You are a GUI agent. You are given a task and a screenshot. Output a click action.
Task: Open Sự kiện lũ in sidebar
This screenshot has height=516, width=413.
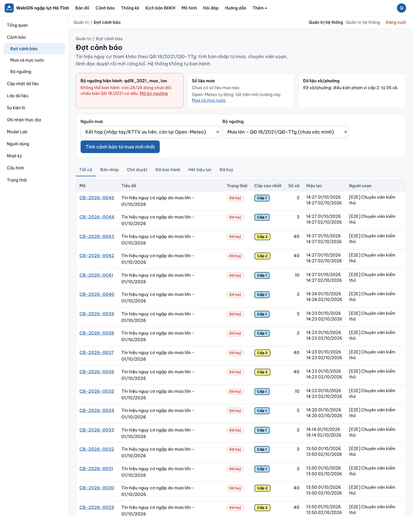(34, 108)
